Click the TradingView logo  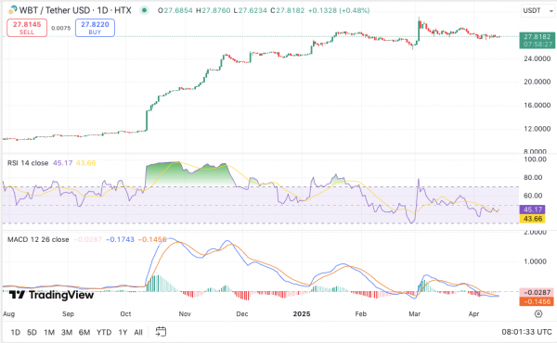coord(51,295)
